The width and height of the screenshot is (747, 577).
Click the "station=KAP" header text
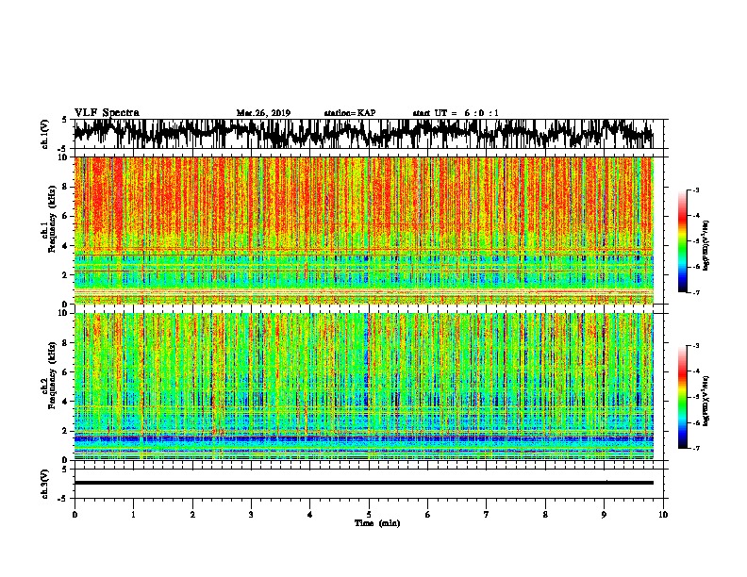350,113
